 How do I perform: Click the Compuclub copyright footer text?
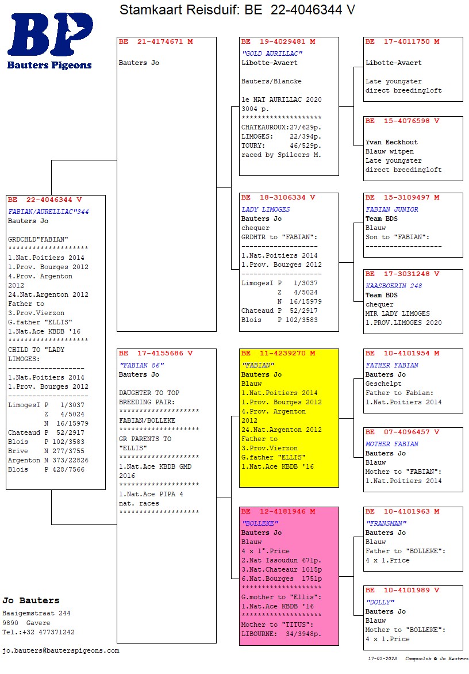click(436, 658)
